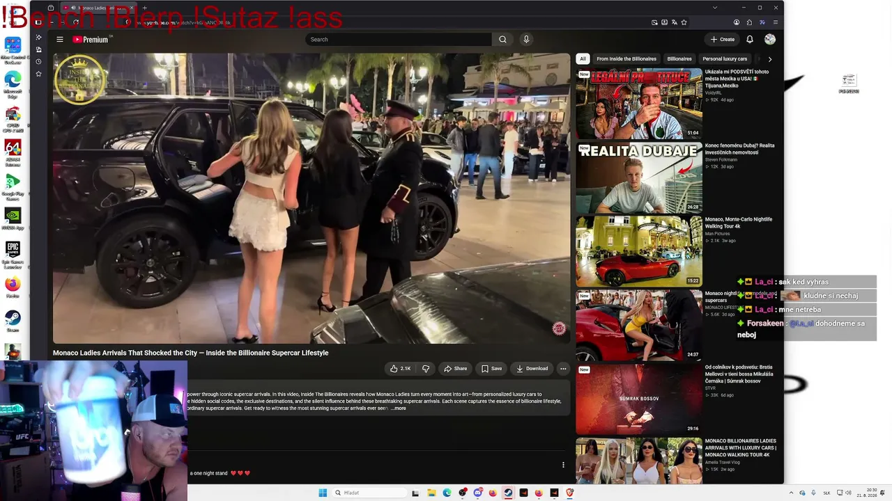Open the YouTube guide hamburger menu
Viewport: 892px width, 501px height.
60,40
